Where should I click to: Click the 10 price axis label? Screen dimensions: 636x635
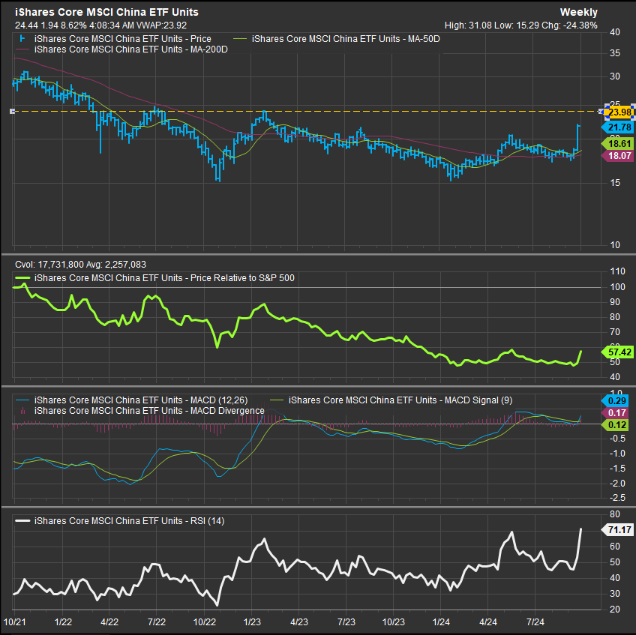pyautogui.click(x=615, y=245)
